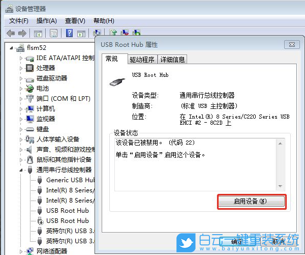Click the sound speaker category icon
Screen dimensions: 305x255
(29, 150)
